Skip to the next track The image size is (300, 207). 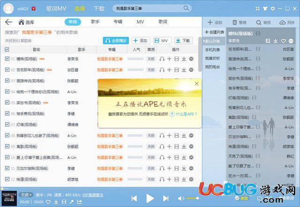pyautogui.click(x=165, y=199)
